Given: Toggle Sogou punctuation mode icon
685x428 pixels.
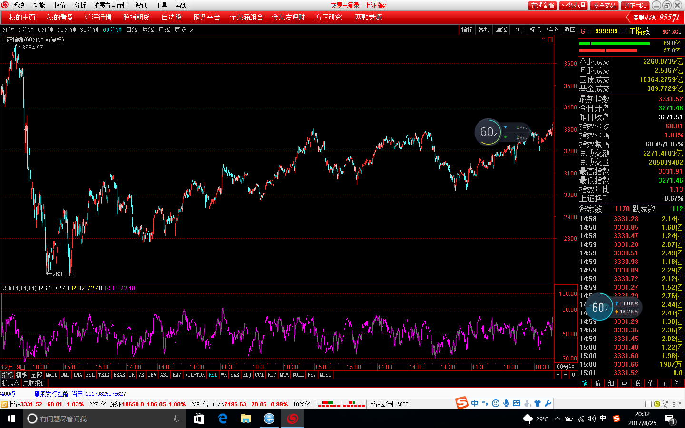Looking at the screenshot, I should pyautogui.click(x=485, y=403).
